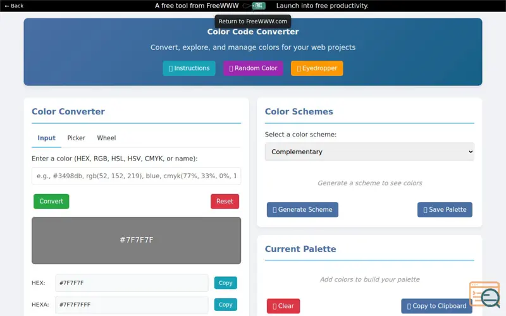The width and height of the screenshot is (506, 316).
Task: Click the green Convert button
Action: (51, 201)
